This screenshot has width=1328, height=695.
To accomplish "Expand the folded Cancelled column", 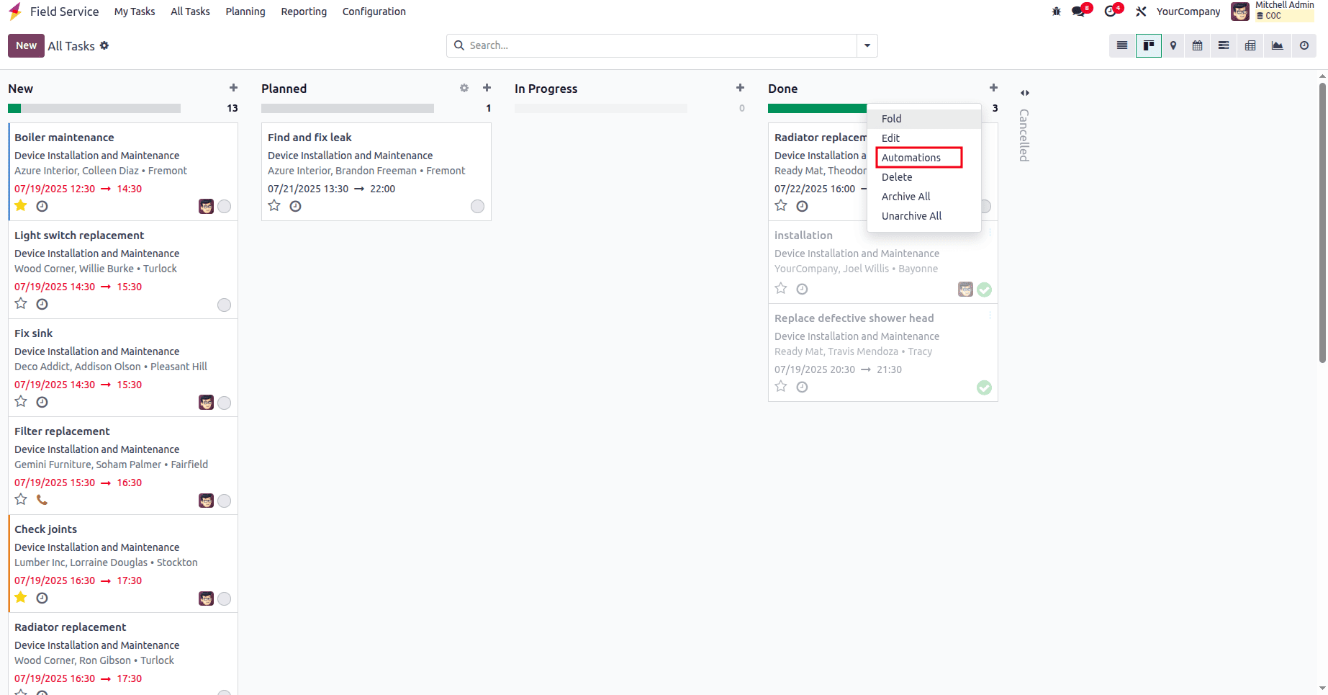I will [1025, 93].
